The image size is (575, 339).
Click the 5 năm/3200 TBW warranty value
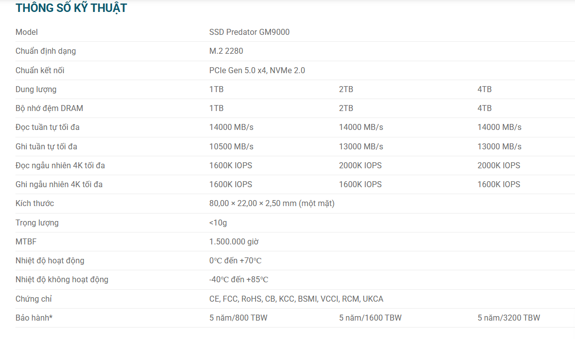coord(509,318)
